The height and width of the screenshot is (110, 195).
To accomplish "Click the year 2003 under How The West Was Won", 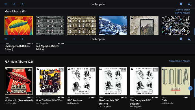I will [x=38, y=98].
